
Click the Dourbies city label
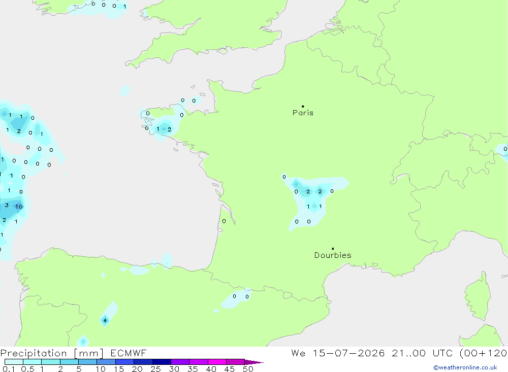pos(333,255)
